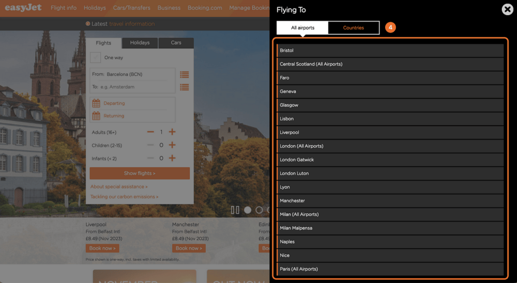
Task: Increase the Infants passenger count
Action: coord(172,158)
